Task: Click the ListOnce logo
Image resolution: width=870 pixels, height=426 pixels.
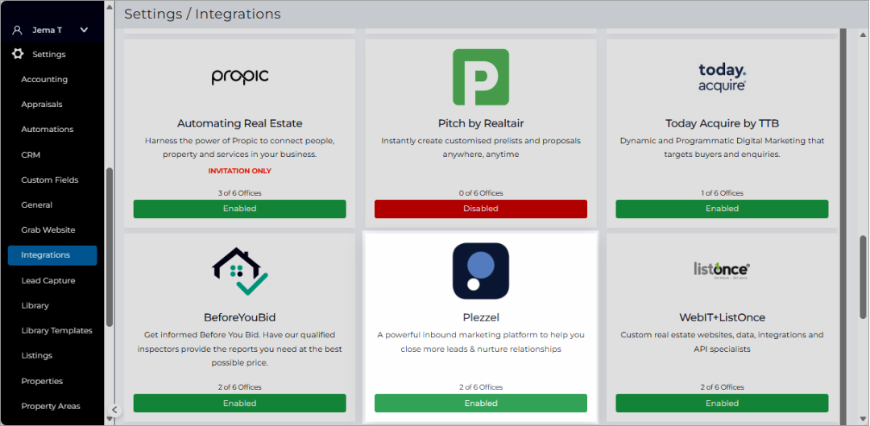Action: pos(722,270)
